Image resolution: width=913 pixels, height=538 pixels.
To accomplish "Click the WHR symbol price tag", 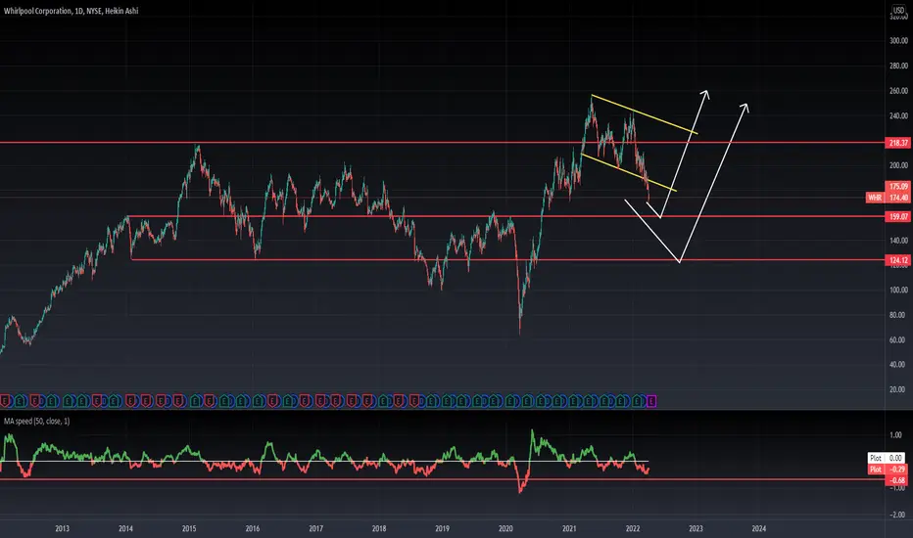I will [875, 198].
